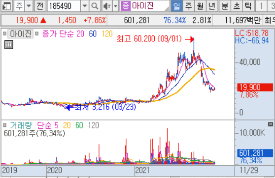Click the 40,000 price axis label
Image resolution: width=275 pixels, height=178 pixels.
(250, 62)
